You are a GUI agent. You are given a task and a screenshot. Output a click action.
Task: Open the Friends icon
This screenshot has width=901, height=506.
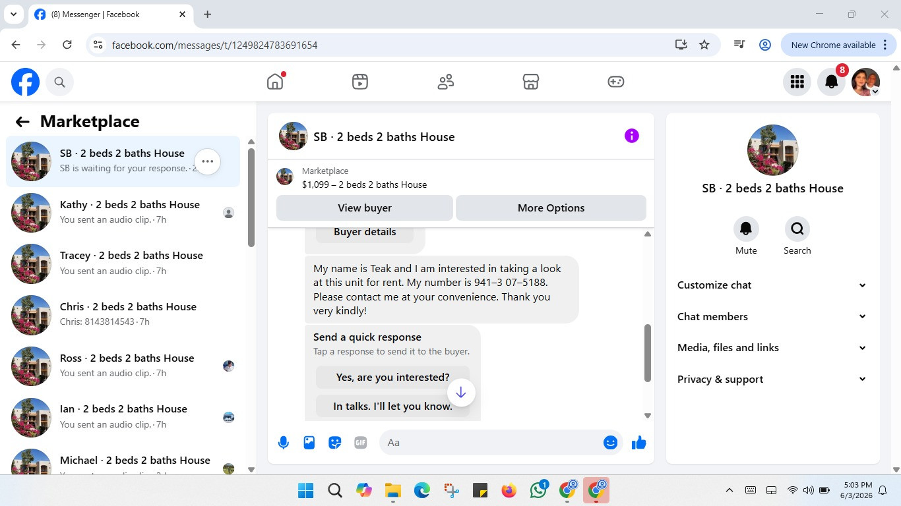(446, 82)
